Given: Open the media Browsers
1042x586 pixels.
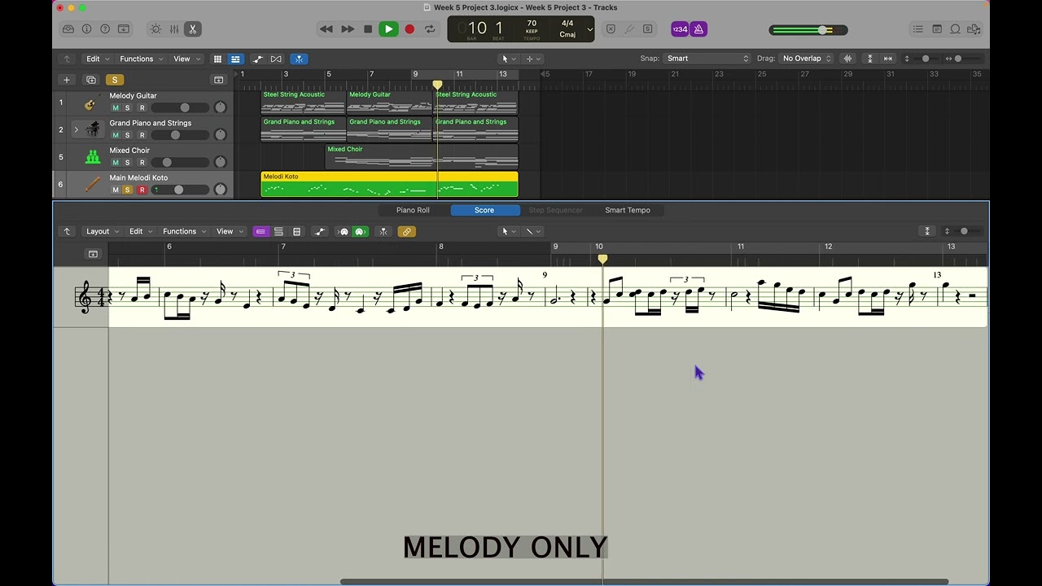Looking at the screenshot, I should [974, 29].
